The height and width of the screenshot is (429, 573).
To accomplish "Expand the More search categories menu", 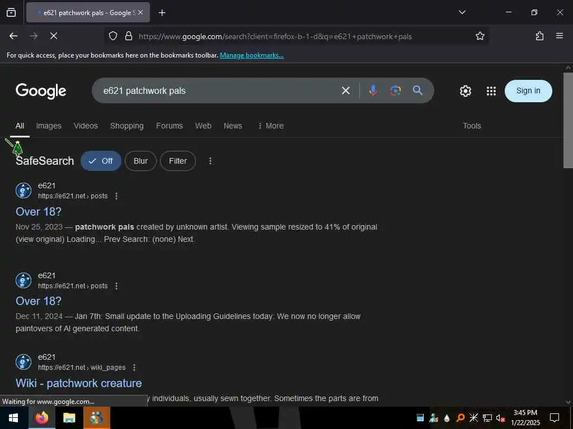I will pos(271,126).
